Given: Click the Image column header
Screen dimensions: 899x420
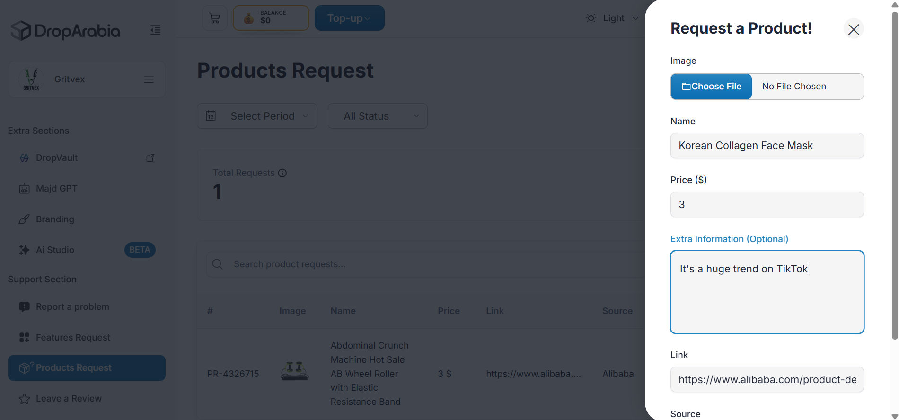Looking at the screenshot, I should pos(292,311).
